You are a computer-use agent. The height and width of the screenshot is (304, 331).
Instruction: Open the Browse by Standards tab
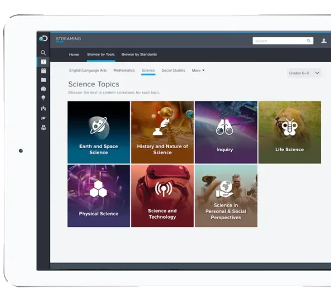[x=139, y=55]
